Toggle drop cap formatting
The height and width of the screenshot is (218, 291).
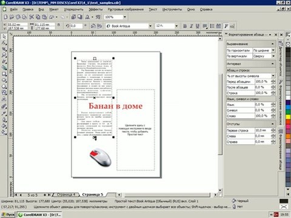pyautogui.click(x=218, y=26)
